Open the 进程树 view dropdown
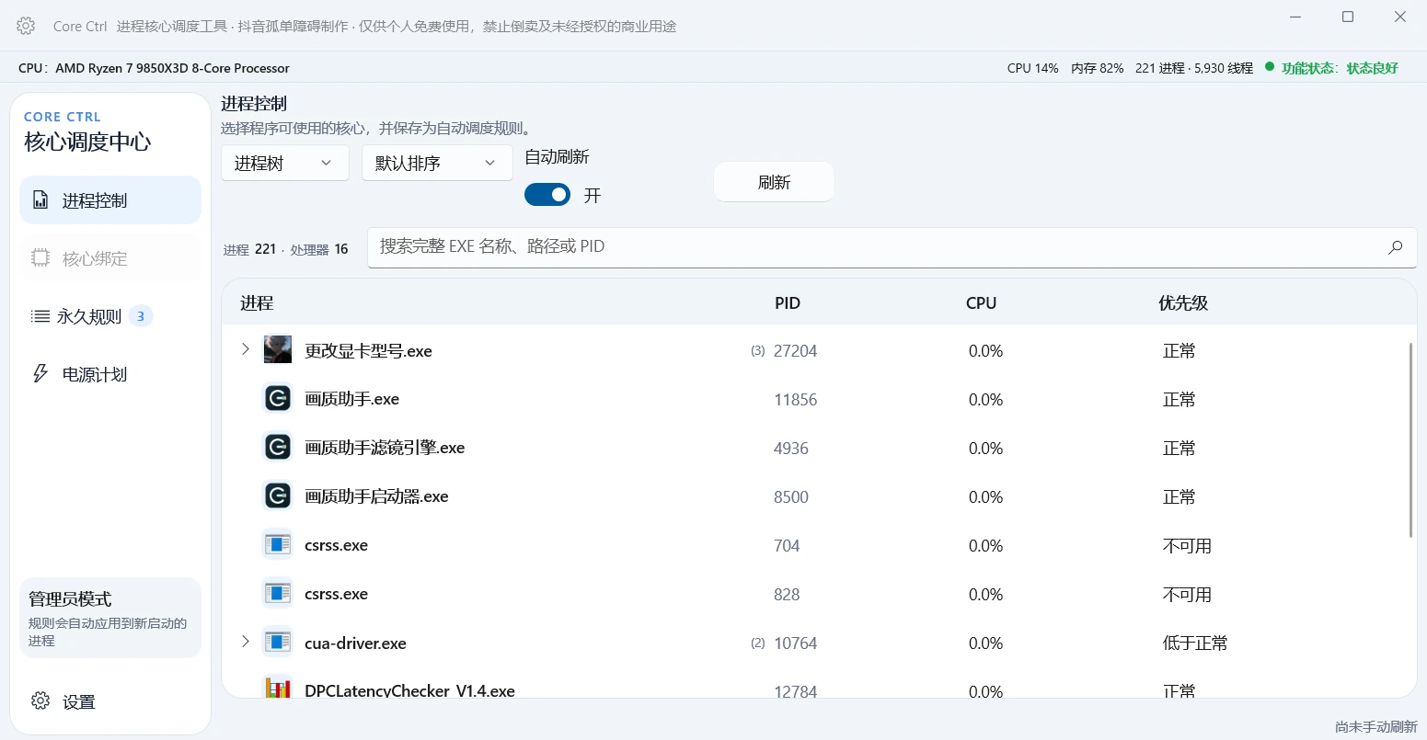Screen dimensions: 1427x740 click(x=285, y=163)
